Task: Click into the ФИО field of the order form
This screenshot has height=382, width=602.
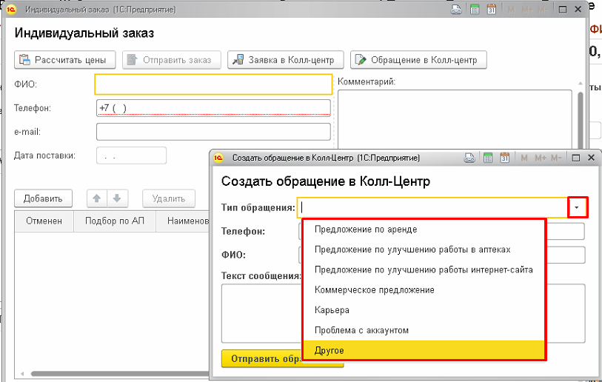Action: (213, 84)
